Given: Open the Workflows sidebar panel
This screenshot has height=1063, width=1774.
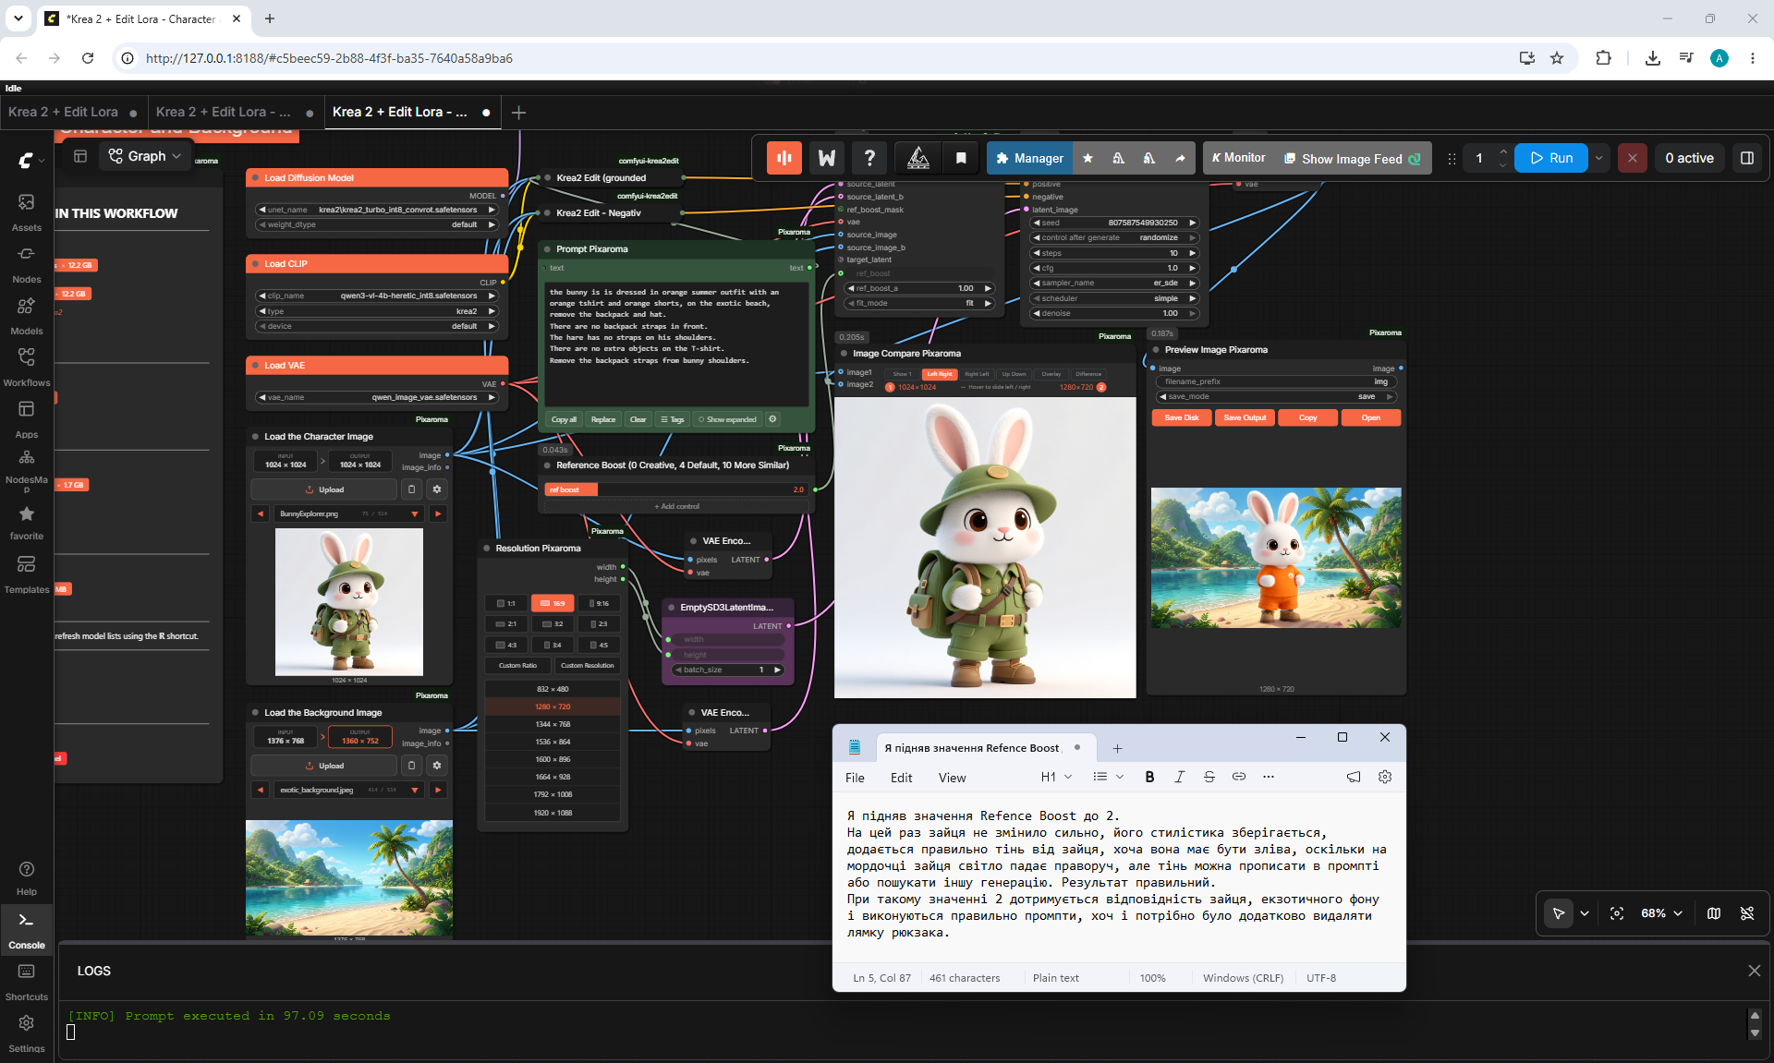Looking at the screenshot, I should click(x=26, y=367).
